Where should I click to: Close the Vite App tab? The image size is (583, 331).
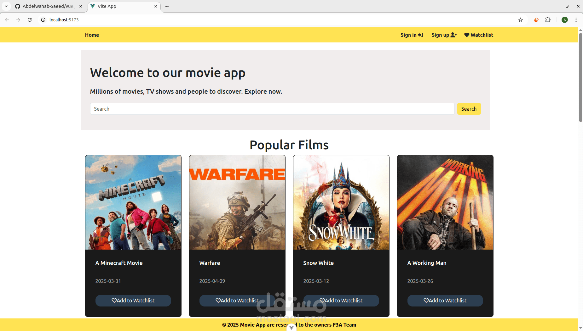[x=156, y=6]
